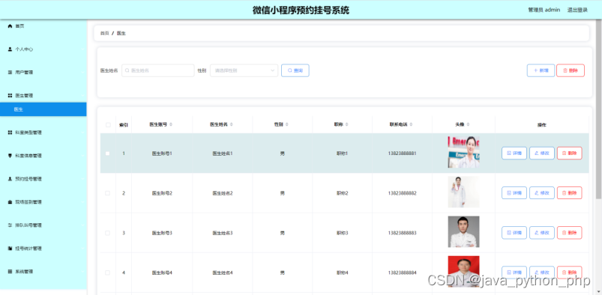Click 删除 for row 医生账号2

[x=569, y=193]
